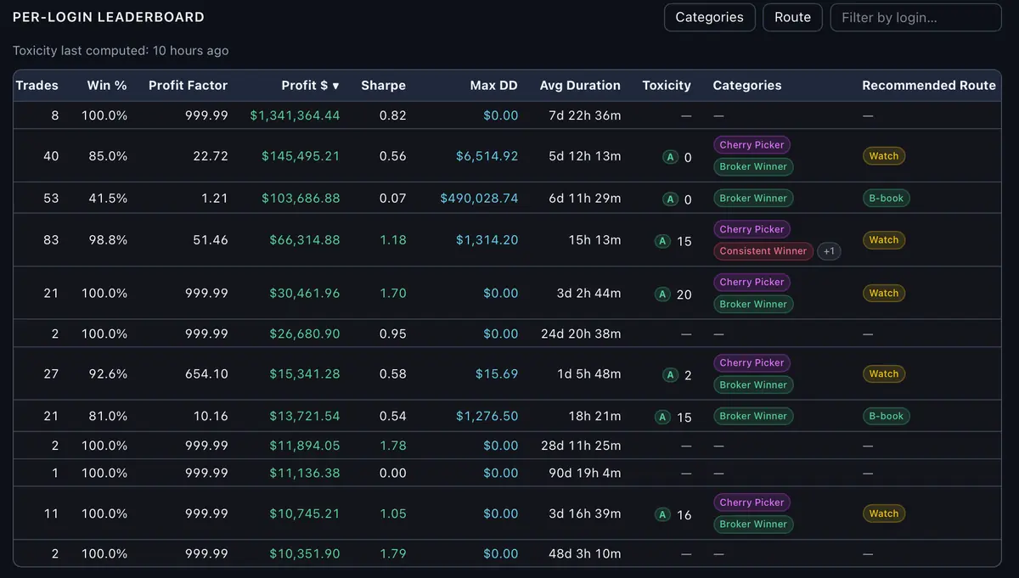
Task: Click Watch route badge in $66,314.88 row
Action: point(884,240)
